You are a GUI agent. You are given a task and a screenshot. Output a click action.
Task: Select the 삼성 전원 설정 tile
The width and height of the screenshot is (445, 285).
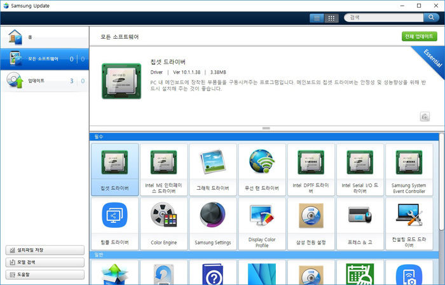click(x=311, y=223)
